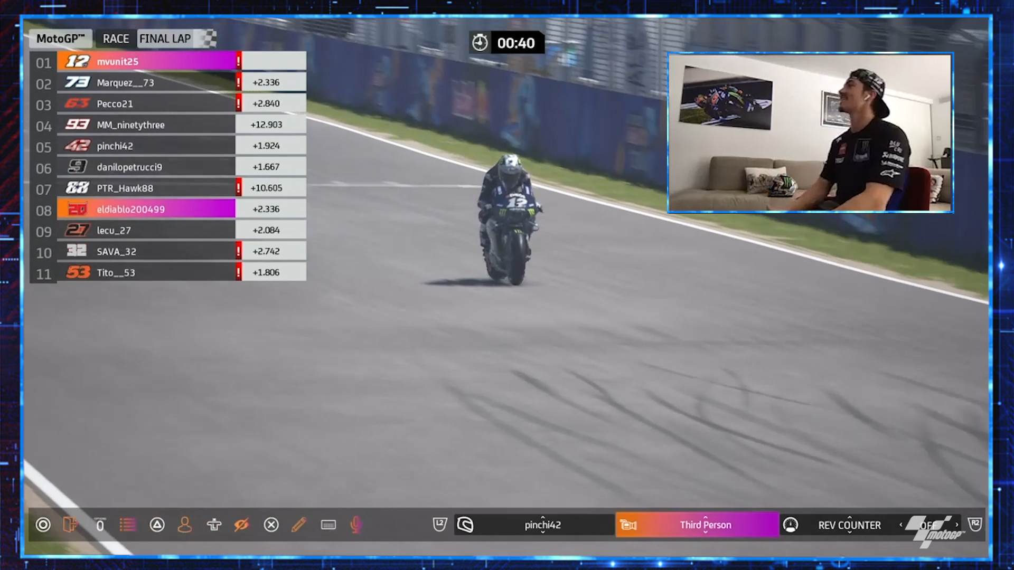The height and width of the screenshot is (570, 1014).
Task: Click the triangle button icon
Action: pos(157,525)
